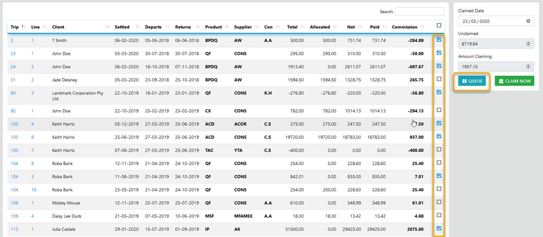Open line 10 link for Roba Bank

(34, 190)
